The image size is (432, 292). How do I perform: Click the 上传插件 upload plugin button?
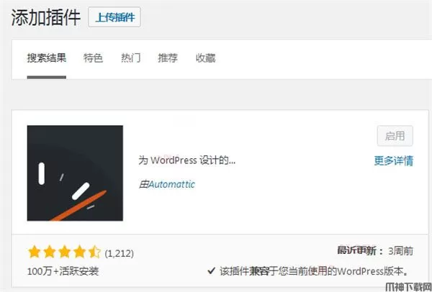click(114, 17)
